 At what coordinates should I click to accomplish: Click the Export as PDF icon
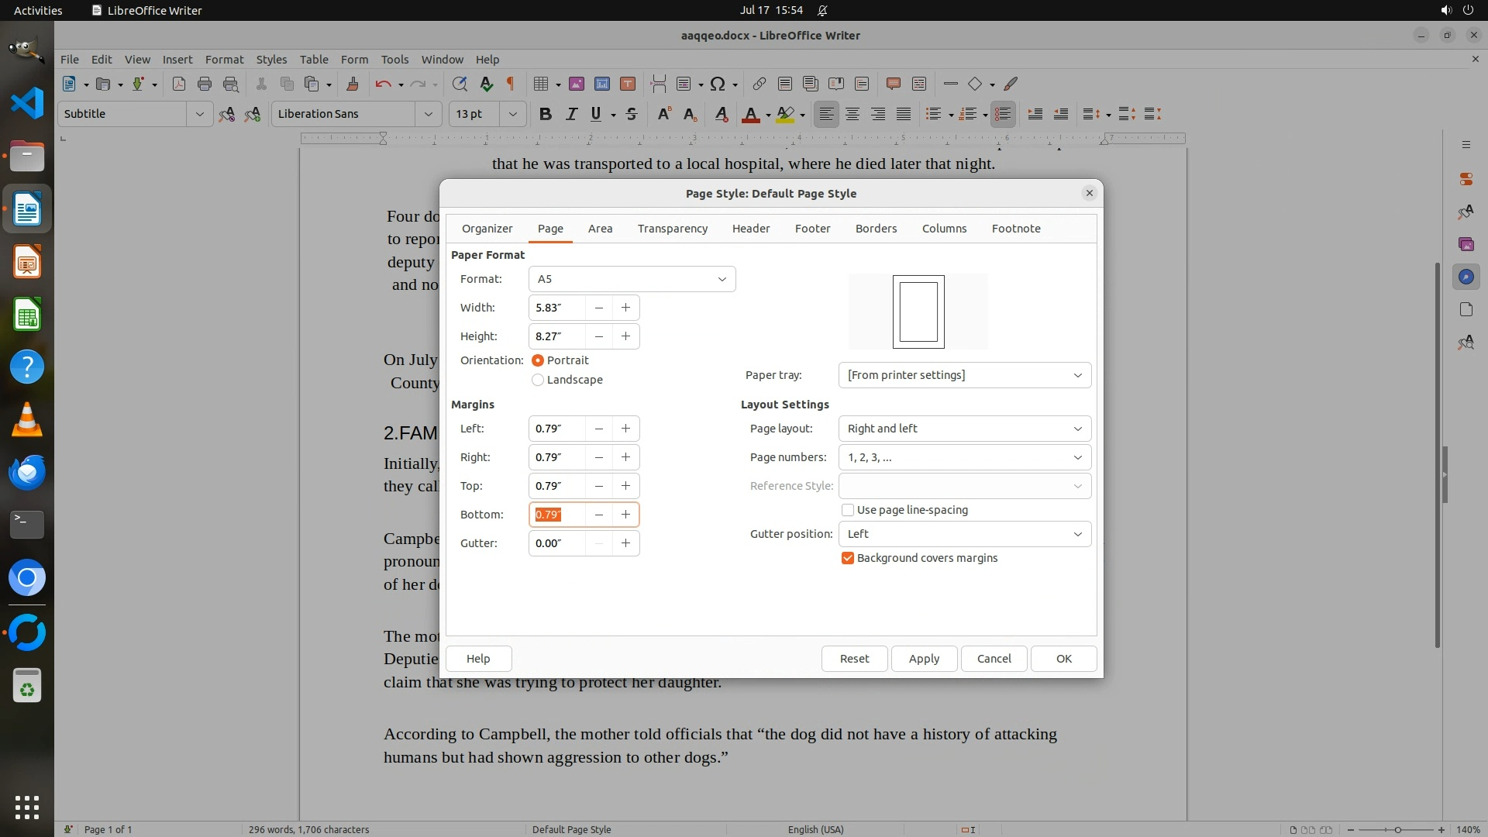tap(179, 84)
